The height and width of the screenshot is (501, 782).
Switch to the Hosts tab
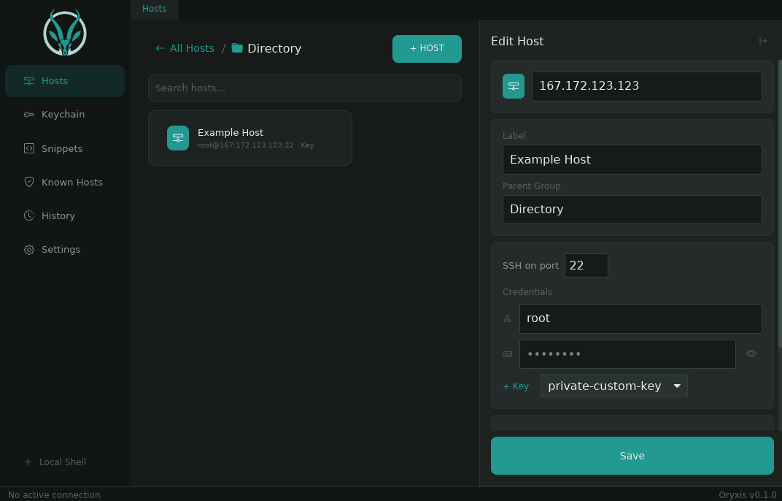coord(154,9)
